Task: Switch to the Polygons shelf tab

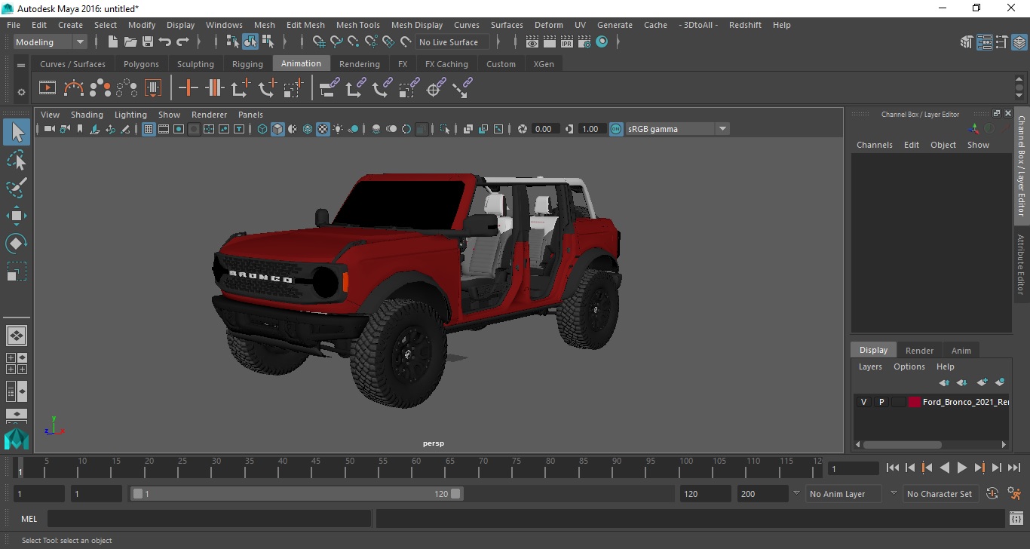Action: pyautogui.click(x=141, y=64)
